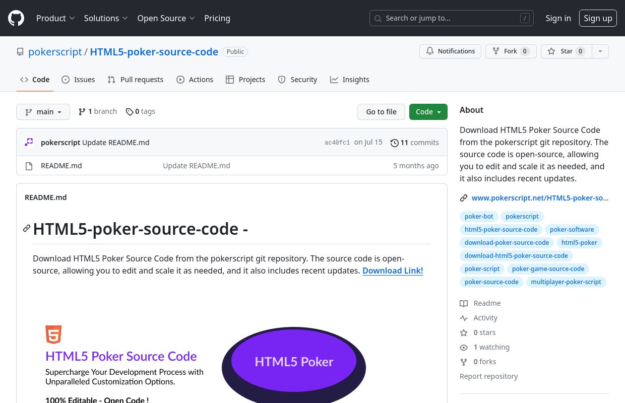Image resolution: width=625 pixels, height=403 pixels.
Task: Click the tag icon beside 0 tags
Action: click(x=130, y=112)
